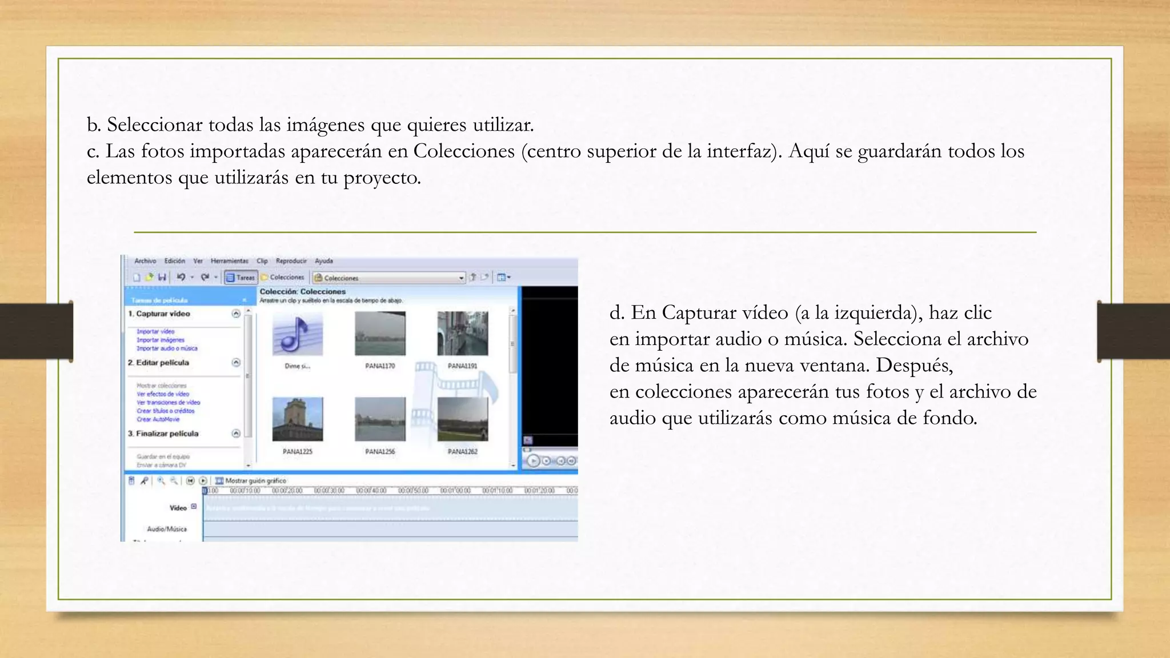The image size is (1170, 658).
Task: Click the collection pane scroll-down arrow
Action: pos(513,466)
